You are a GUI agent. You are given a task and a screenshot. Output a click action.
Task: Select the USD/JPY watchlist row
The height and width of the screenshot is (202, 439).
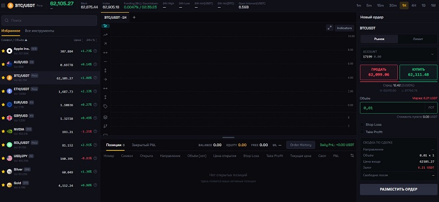point(50,158)
